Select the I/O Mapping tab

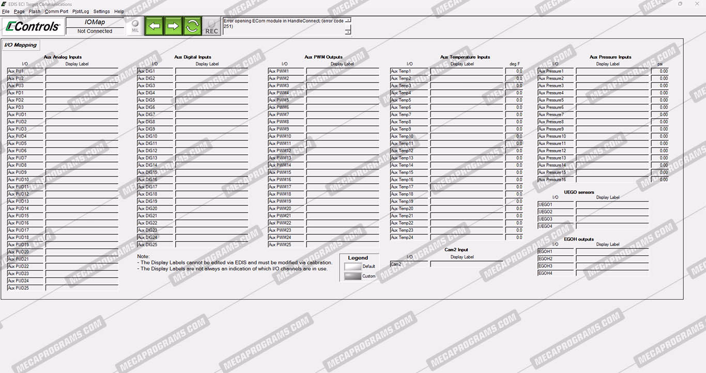pos(21,45)
